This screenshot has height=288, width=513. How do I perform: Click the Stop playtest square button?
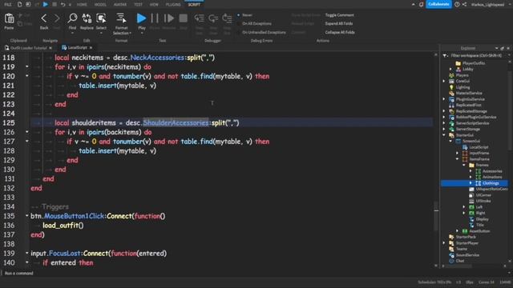tap(184, 18)
